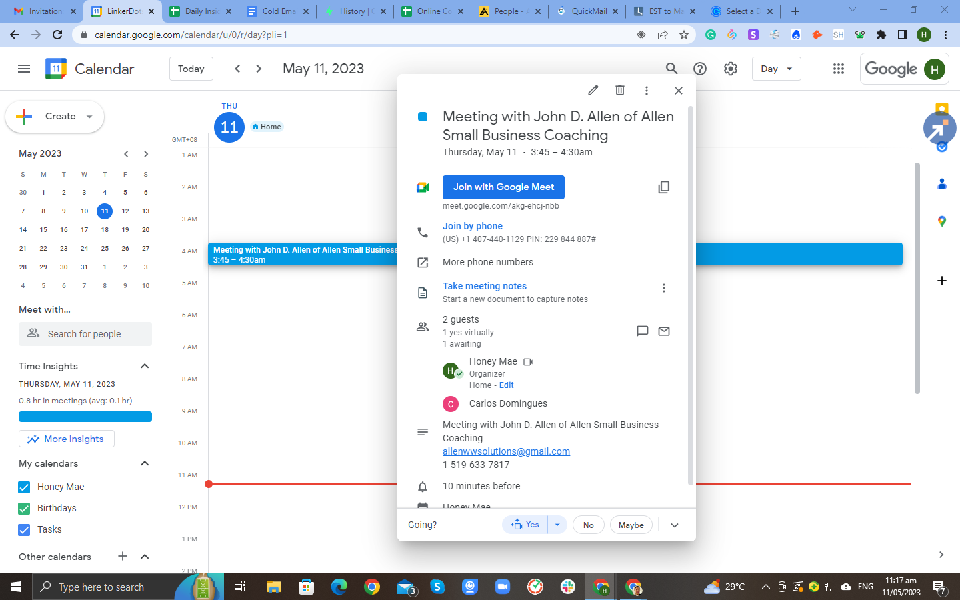This screenshot has height=600, width=960.
Task: Respond Maybe to the meeting
Action: coord(631,525)
